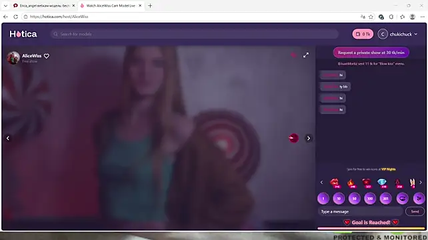Open the tab search dropdown chevron

[5, 5]
